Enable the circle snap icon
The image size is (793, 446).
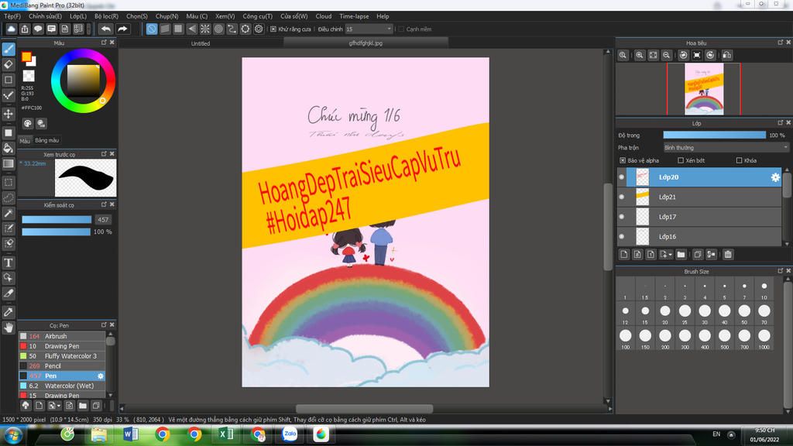[218, 29]
